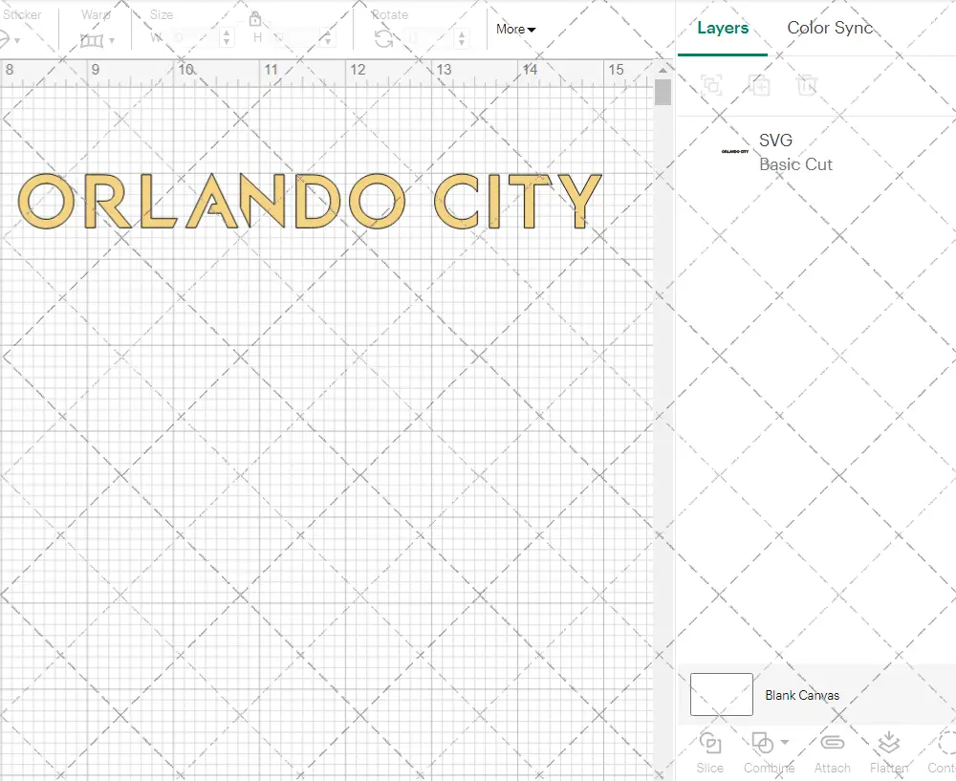Click the vertical canvas scrollbar thumb

pyautogui.click(x=663, y=92)
